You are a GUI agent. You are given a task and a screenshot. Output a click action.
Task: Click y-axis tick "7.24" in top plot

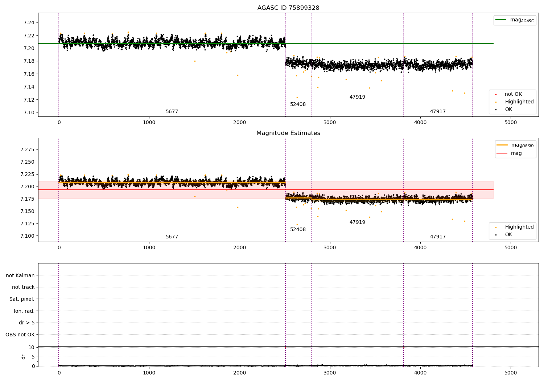click(29, 23)
